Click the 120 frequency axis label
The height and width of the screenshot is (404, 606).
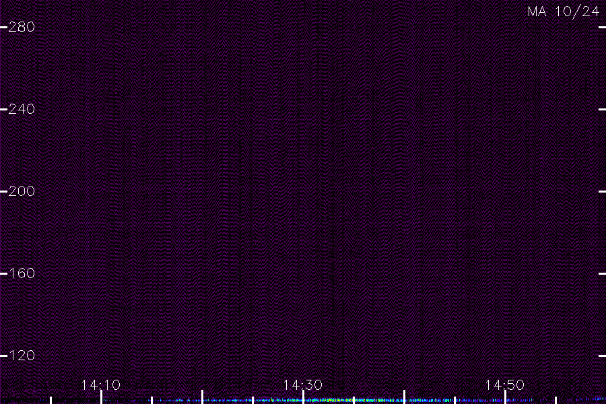[x=22, y=356]
